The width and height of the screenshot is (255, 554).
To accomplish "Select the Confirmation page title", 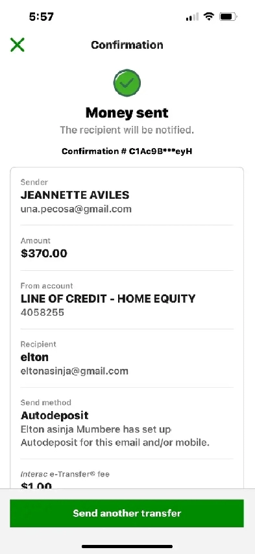I will click(127, 45).
